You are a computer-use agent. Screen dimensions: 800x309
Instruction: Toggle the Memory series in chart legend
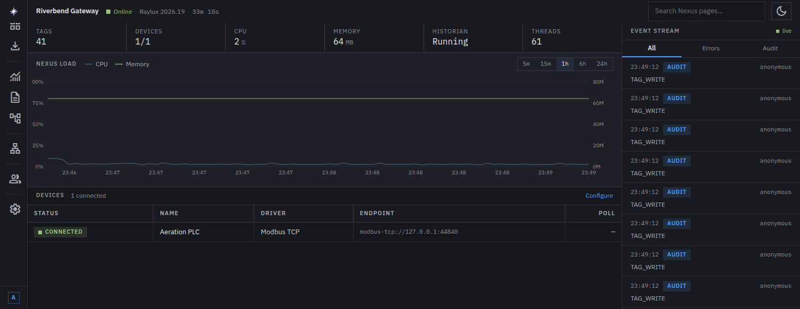(132, 64)
